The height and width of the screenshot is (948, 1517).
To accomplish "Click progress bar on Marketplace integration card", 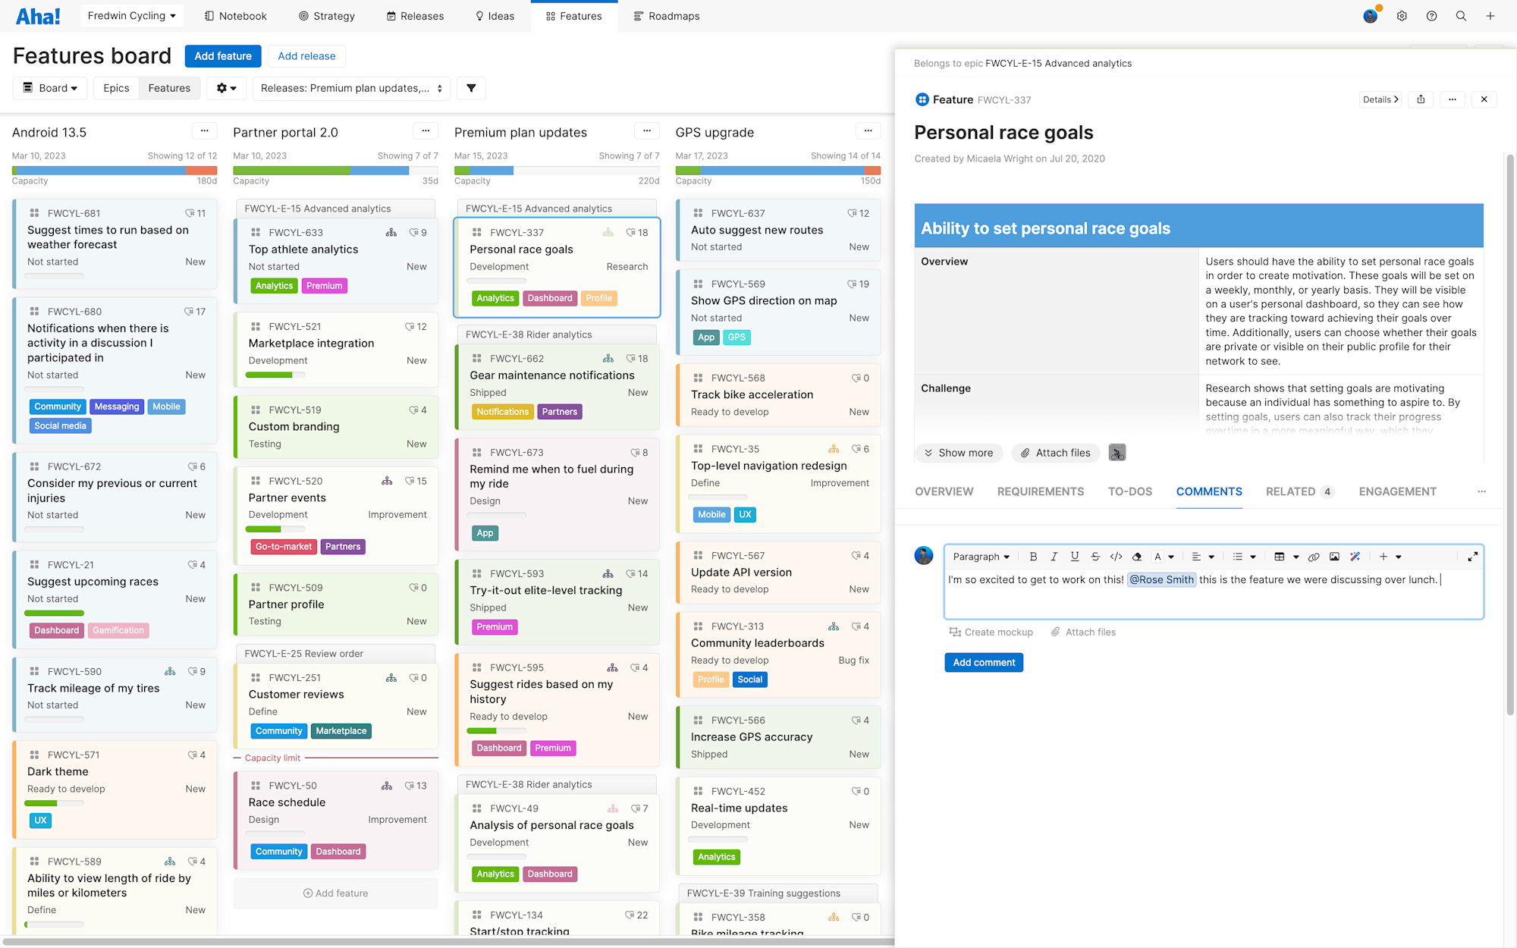I will 276,375.
